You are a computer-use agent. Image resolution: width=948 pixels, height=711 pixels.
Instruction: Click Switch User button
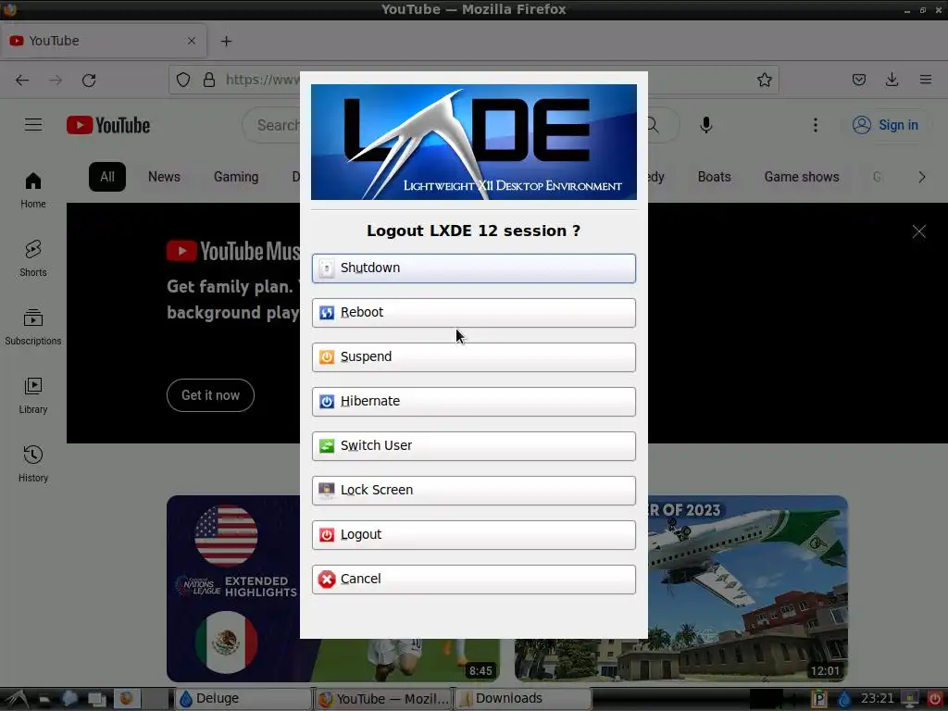tap(473, 445)
